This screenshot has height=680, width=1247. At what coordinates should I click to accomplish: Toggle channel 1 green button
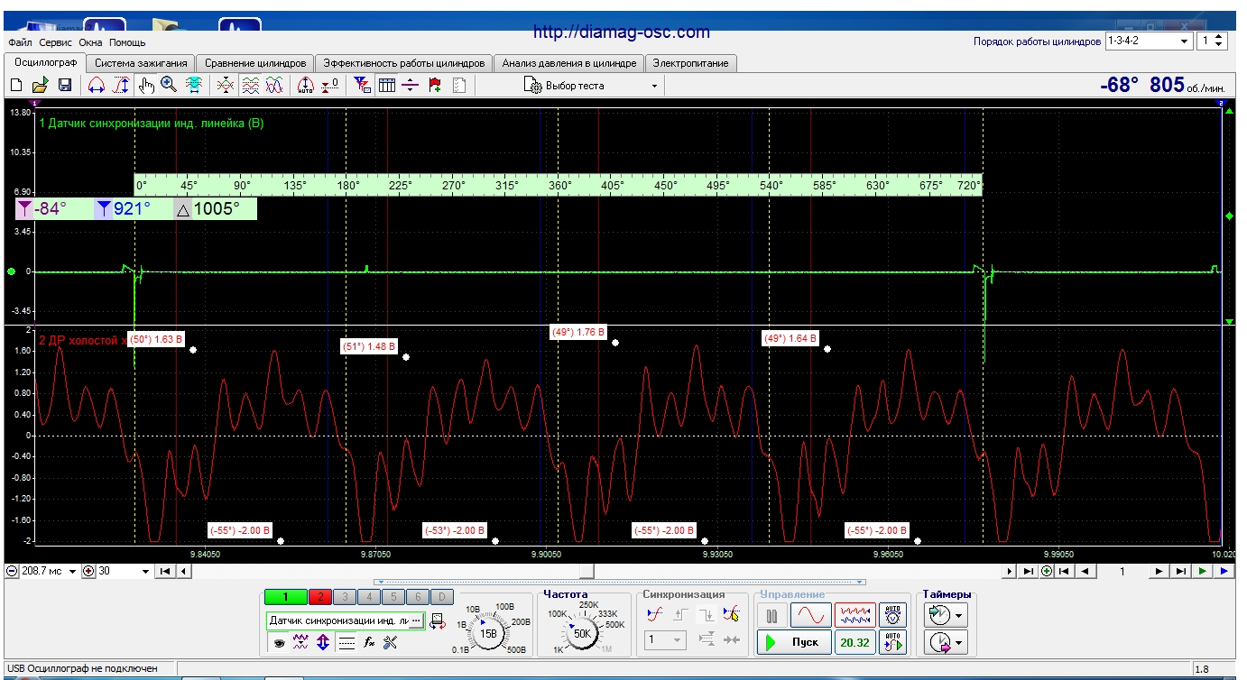point(285,596)
